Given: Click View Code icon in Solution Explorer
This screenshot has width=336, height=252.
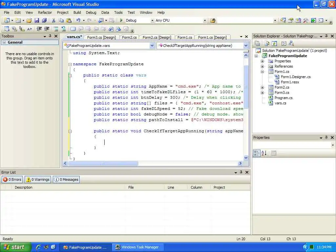Looking at the screenshot, I should pos(284,44).
